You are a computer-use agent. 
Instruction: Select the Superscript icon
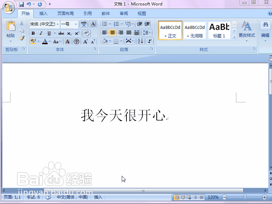pos(78,33)
